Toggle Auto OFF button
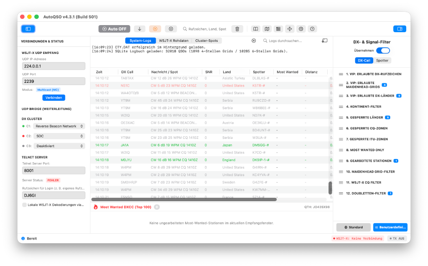Image resolution: width=428 pixels, height=266 pixels. (x=115, y=29)
